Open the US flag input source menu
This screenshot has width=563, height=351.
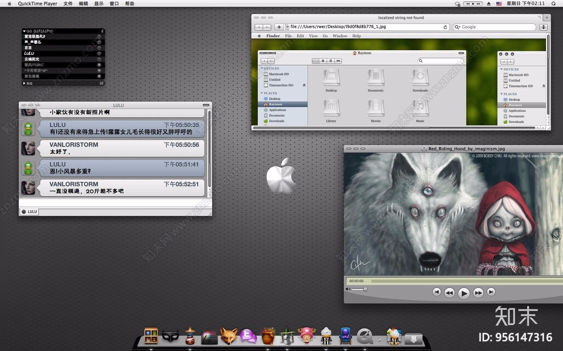(x=499, y=4)
